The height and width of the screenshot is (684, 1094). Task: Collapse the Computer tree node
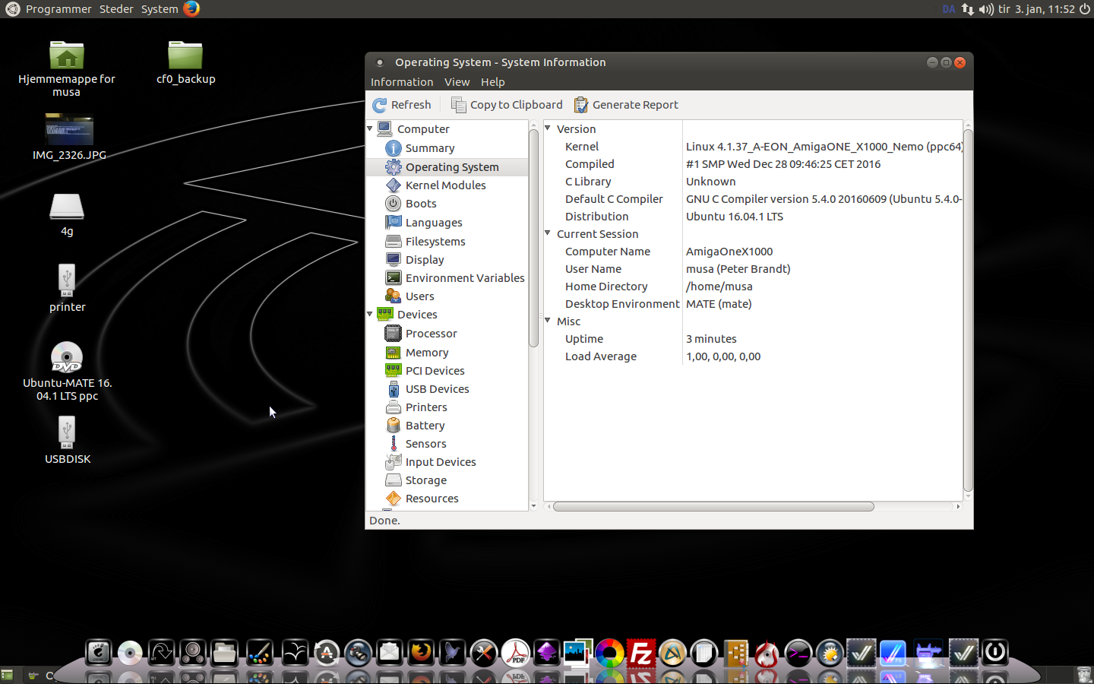[371, 128]
